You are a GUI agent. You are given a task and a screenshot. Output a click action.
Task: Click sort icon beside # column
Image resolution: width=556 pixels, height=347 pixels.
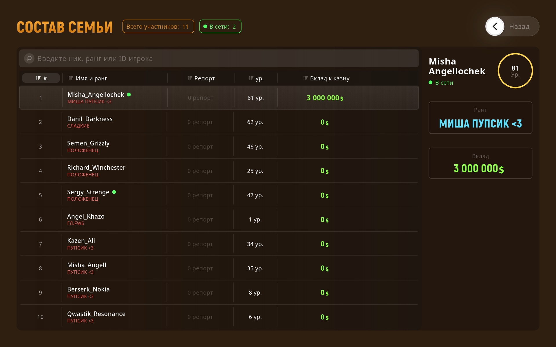[x=38, y=78]
